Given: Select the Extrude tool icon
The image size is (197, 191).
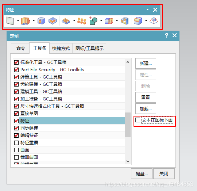Looking at the screenshot, I should 26,21.
